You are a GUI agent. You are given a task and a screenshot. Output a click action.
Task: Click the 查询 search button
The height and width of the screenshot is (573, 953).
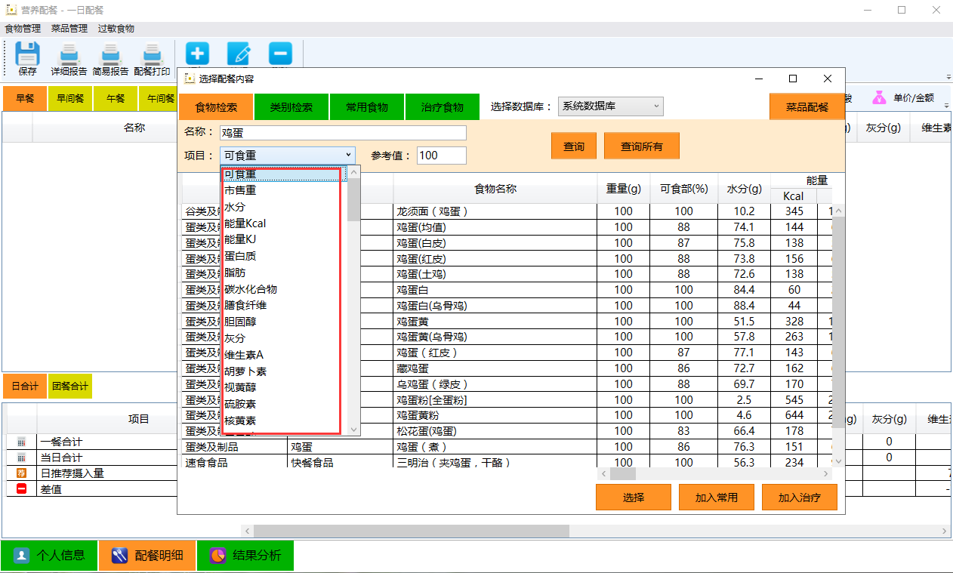point(574,146)
